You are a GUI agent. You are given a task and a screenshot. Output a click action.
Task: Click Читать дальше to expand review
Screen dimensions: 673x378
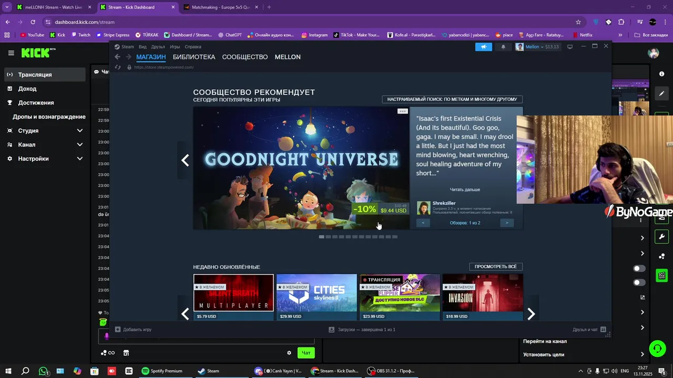coord(465,190)
